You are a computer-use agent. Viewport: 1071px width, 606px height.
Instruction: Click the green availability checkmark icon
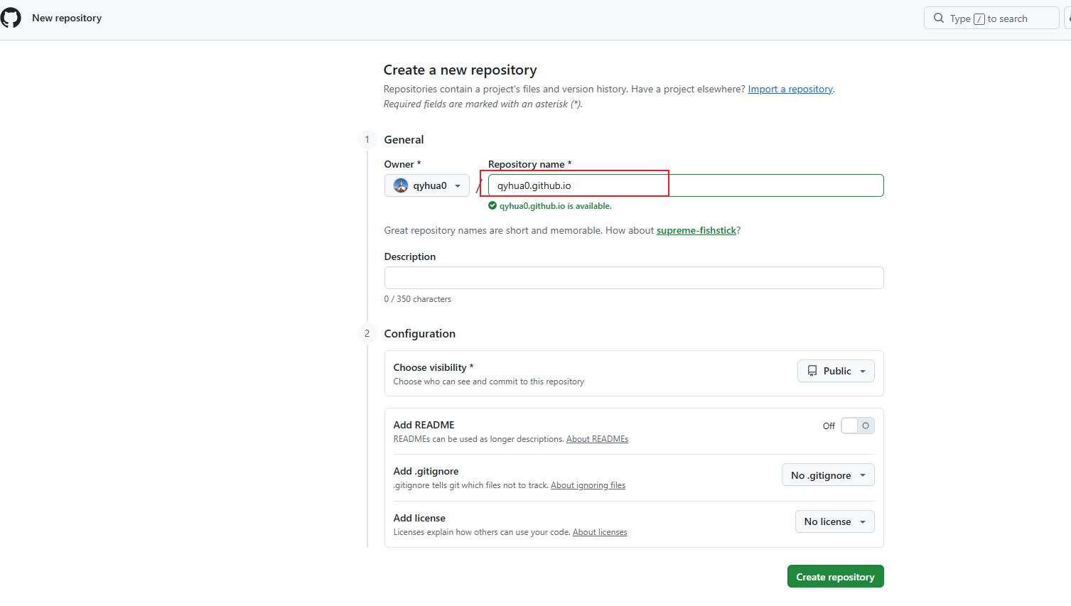point(493,206)
